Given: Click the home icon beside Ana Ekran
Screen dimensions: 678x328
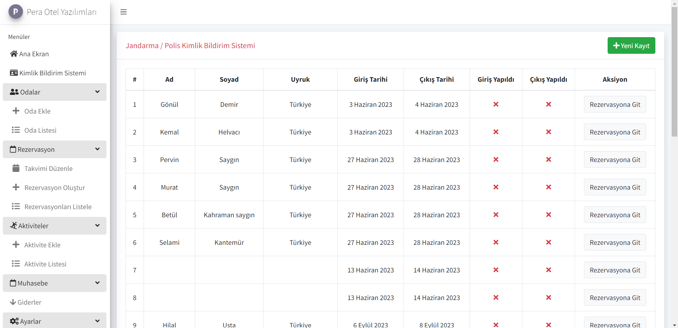Looking at the screenshot, I should click(x=14, y=54).
